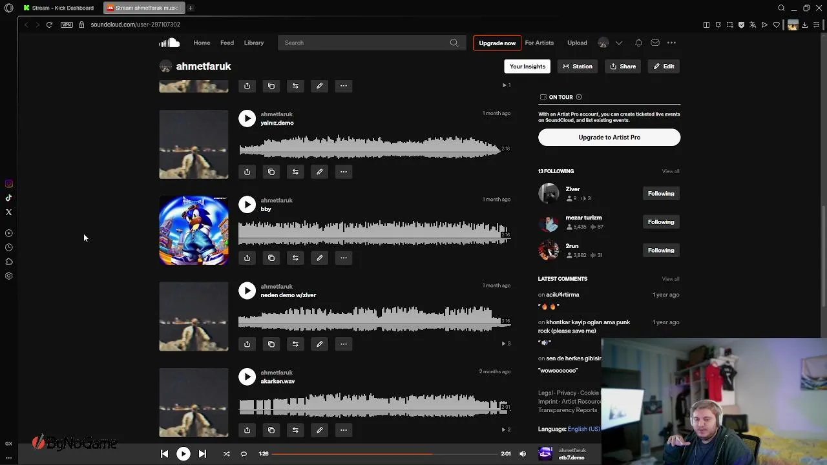Open the Feed tab
This screenshot has width=827, height=465.
click(227, 43)
